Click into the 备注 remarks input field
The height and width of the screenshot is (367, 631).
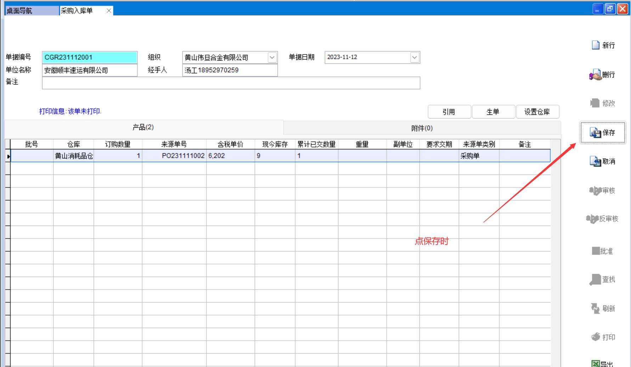tap(231, 83)
